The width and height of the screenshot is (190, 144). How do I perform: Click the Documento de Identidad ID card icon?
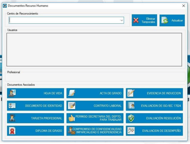point(12,106)
